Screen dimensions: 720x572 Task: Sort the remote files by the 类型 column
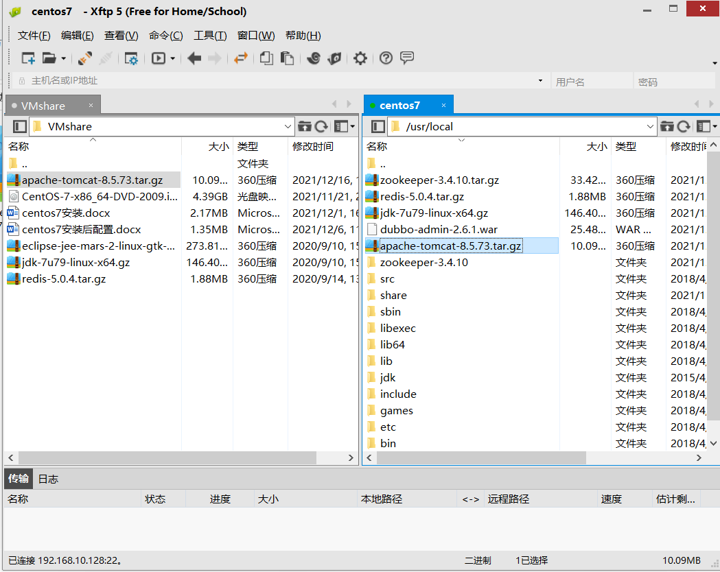[x=638, y=146]
